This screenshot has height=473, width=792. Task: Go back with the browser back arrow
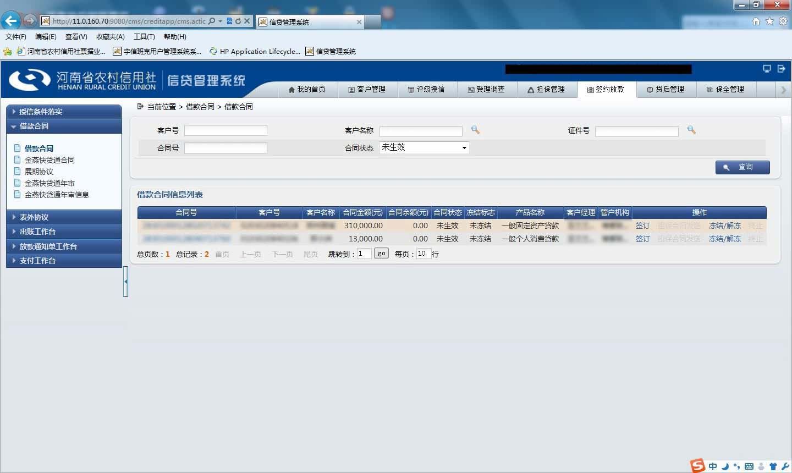(x=10, y=21)
